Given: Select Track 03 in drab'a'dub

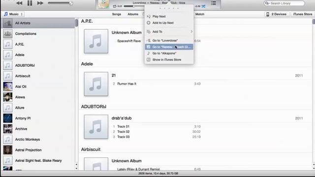Looking at the screenshot, I should pyautogui.click(x=123, y=137).
